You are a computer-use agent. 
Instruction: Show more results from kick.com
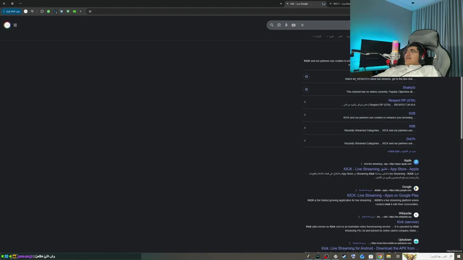click(402, 151)
